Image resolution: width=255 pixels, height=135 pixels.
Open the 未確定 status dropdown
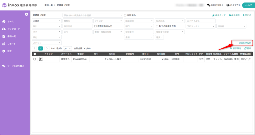pyautogui.click(x=47, y=21)
